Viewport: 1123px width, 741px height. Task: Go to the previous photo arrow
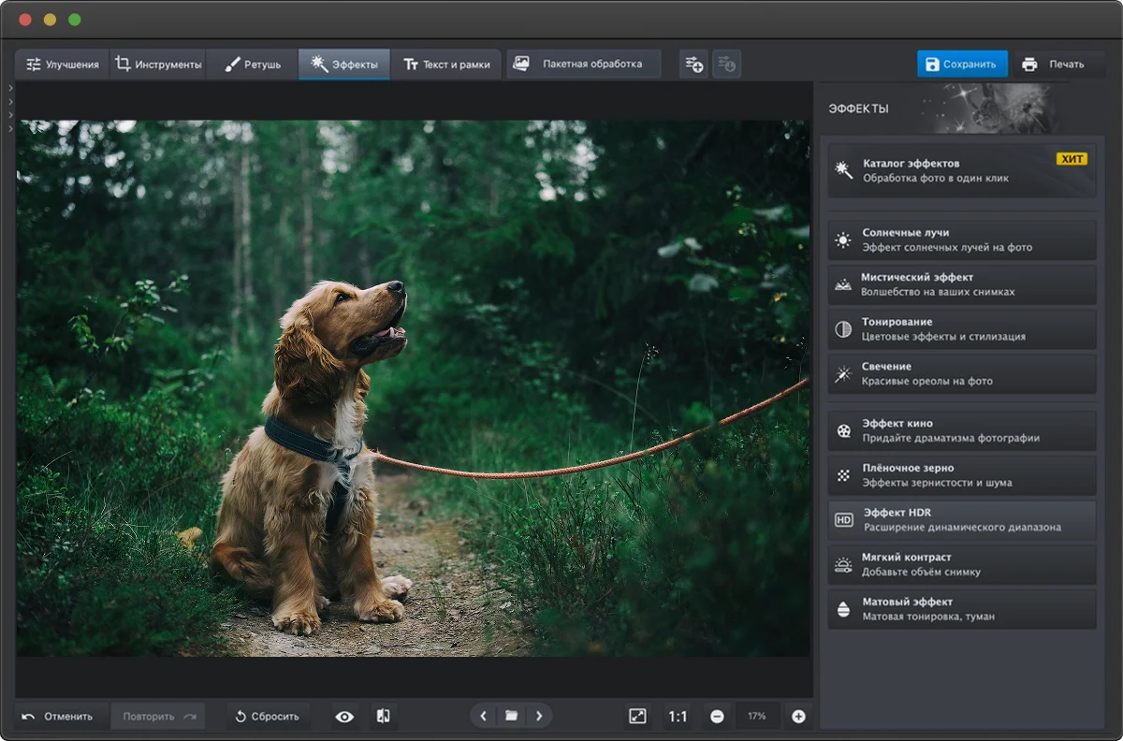click(484, 717)
